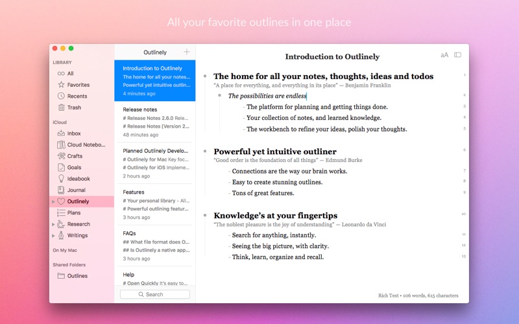Click the Outlines shared folder icon
The width and height of the screenshot is (519, 324).
[x=61, y=276]
